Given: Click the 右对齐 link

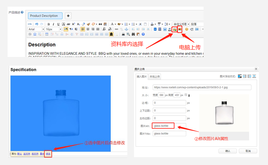Looking at the screenshot, I should coord(35,154).
